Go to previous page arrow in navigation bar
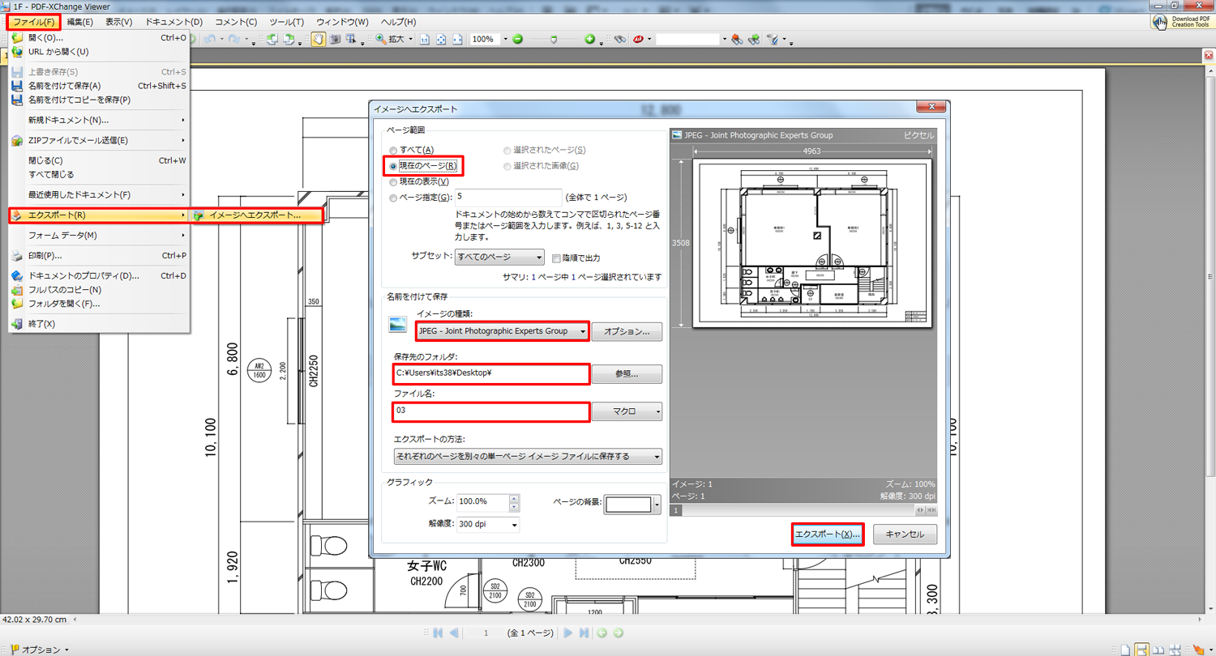 [454, 633]
